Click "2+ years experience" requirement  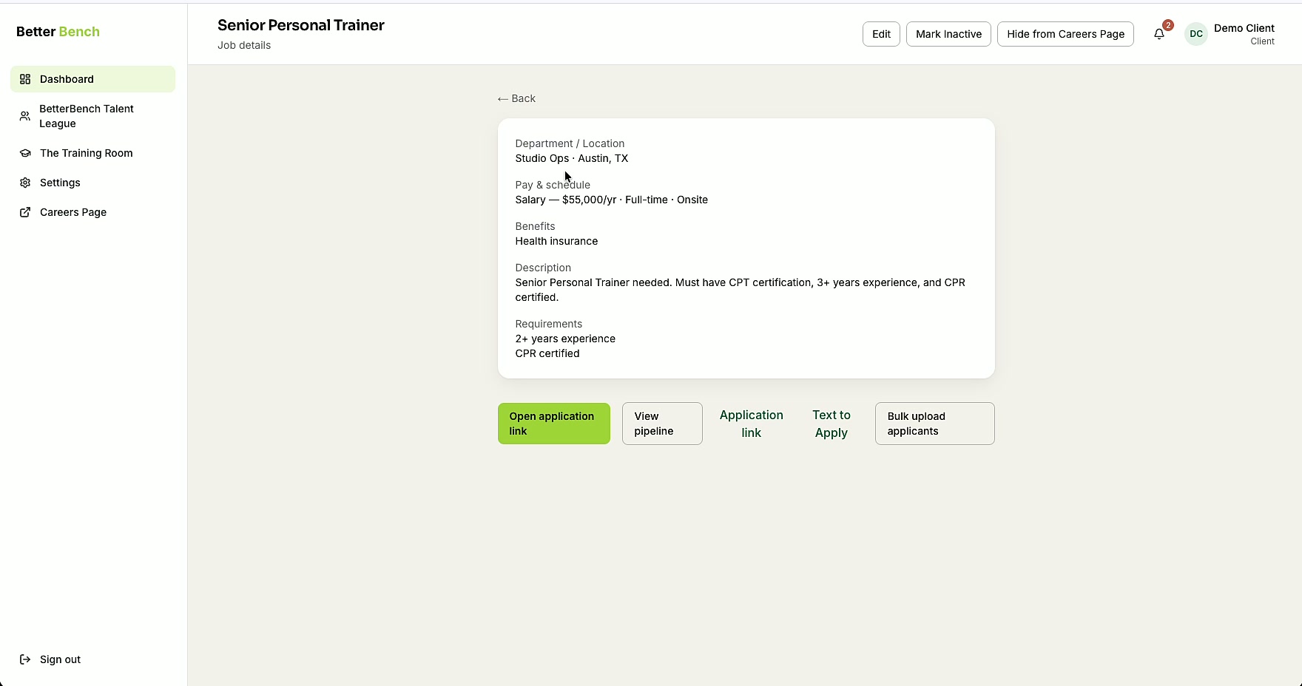click(x=565, y=339)
